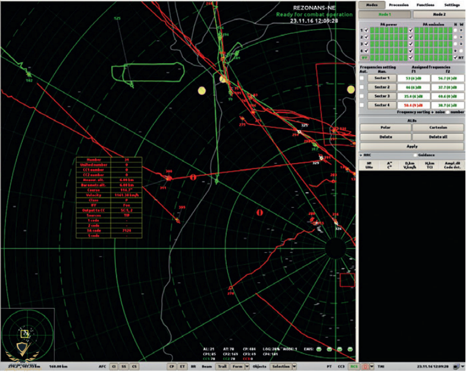This screenshot has width=466, height=372.
Task: Enable the Sector 1 automatic frequency checkbox
Action: [362, 78]
